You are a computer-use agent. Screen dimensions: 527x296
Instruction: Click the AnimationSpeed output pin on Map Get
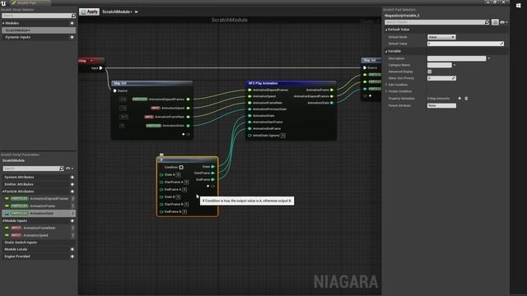[189, 108]
